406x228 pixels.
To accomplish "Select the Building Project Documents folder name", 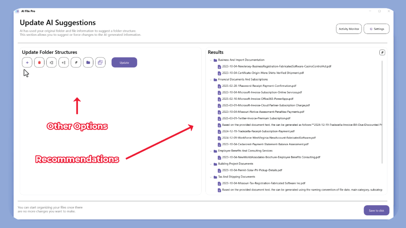I will click(x=236, y=164).
